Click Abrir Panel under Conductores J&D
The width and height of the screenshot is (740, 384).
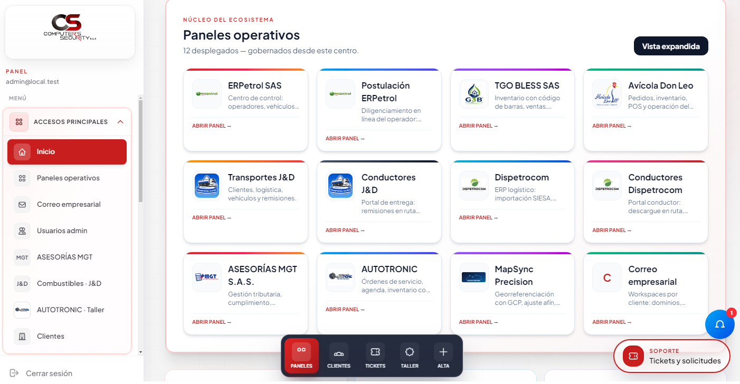[x=345, y=231]
